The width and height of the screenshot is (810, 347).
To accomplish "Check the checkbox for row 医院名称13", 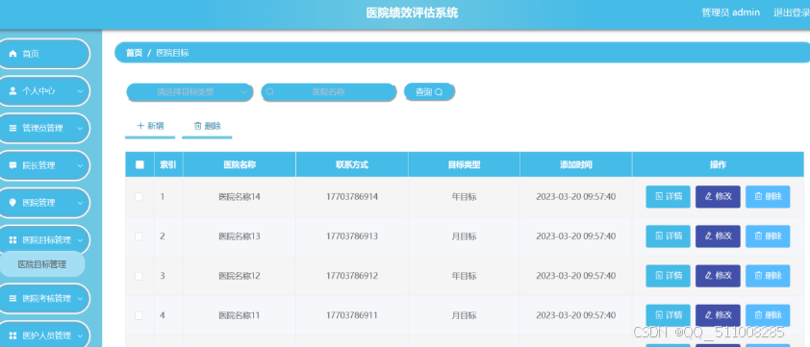I will 139,236.
